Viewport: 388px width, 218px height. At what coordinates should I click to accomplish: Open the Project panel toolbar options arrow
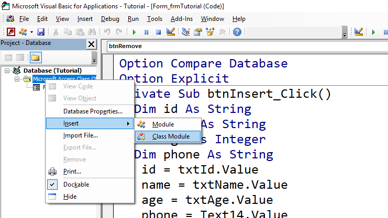[94, 58]
